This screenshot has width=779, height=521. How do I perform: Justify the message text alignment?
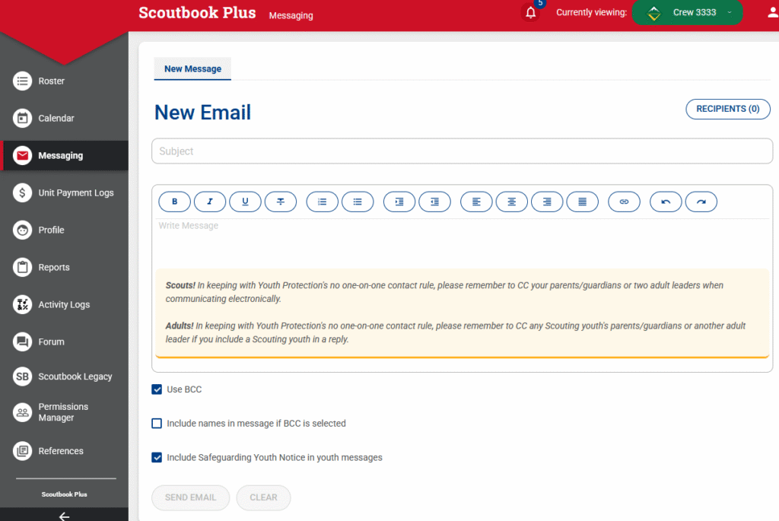pyautogui.click(x=582, y=202)
